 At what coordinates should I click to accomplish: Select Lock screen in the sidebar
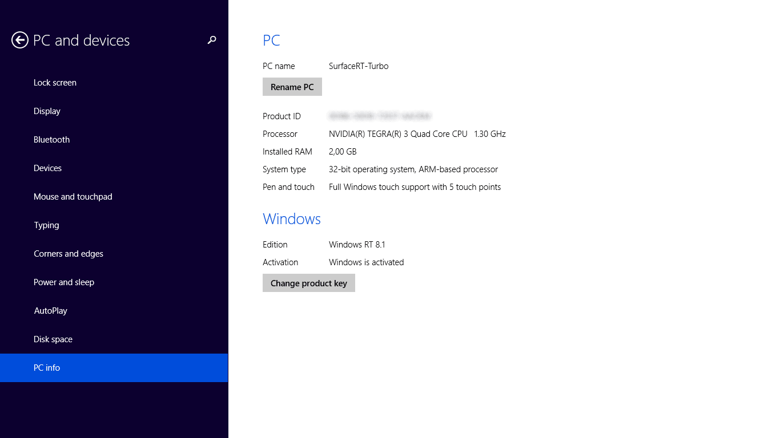pyautogui.click(x=55, y=82)
